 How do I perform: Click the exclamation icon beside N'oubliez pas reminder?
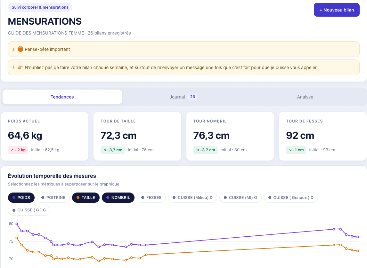pyautogui.click(x=13, y=67)
